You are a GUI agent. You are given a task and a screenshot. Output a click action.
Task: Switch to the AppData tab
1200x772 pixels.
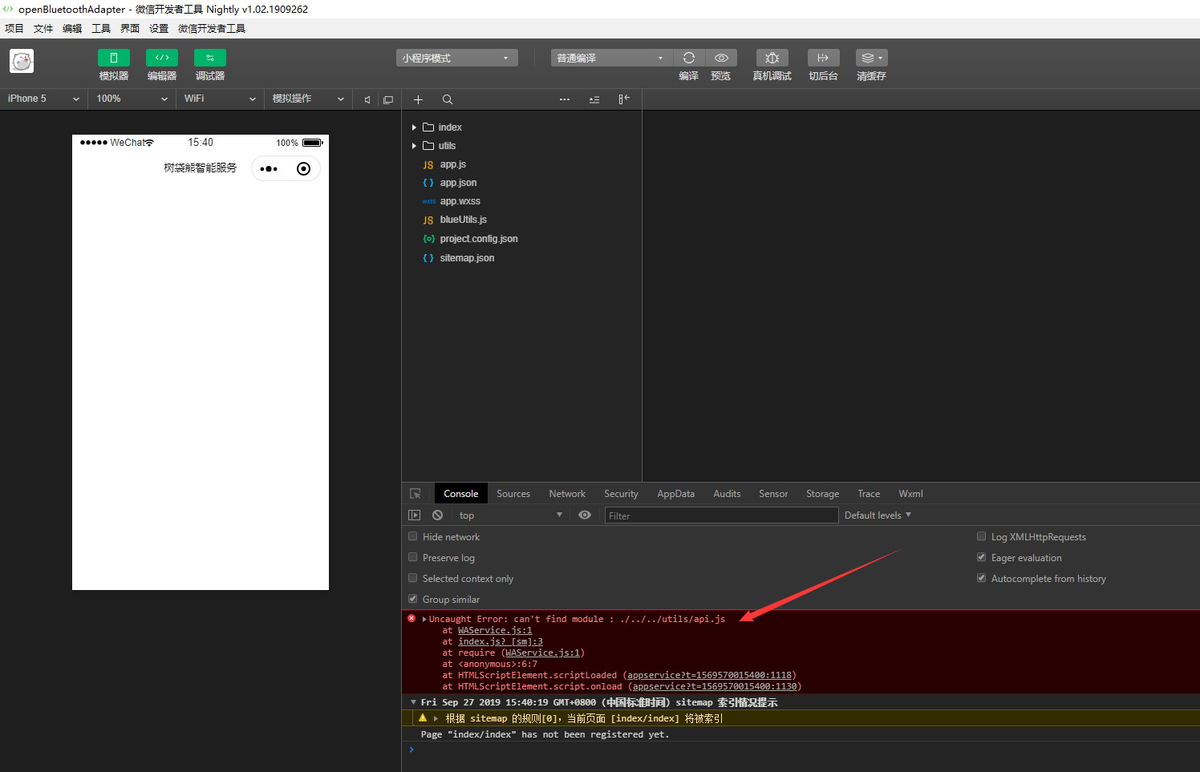tap(676, 494)
